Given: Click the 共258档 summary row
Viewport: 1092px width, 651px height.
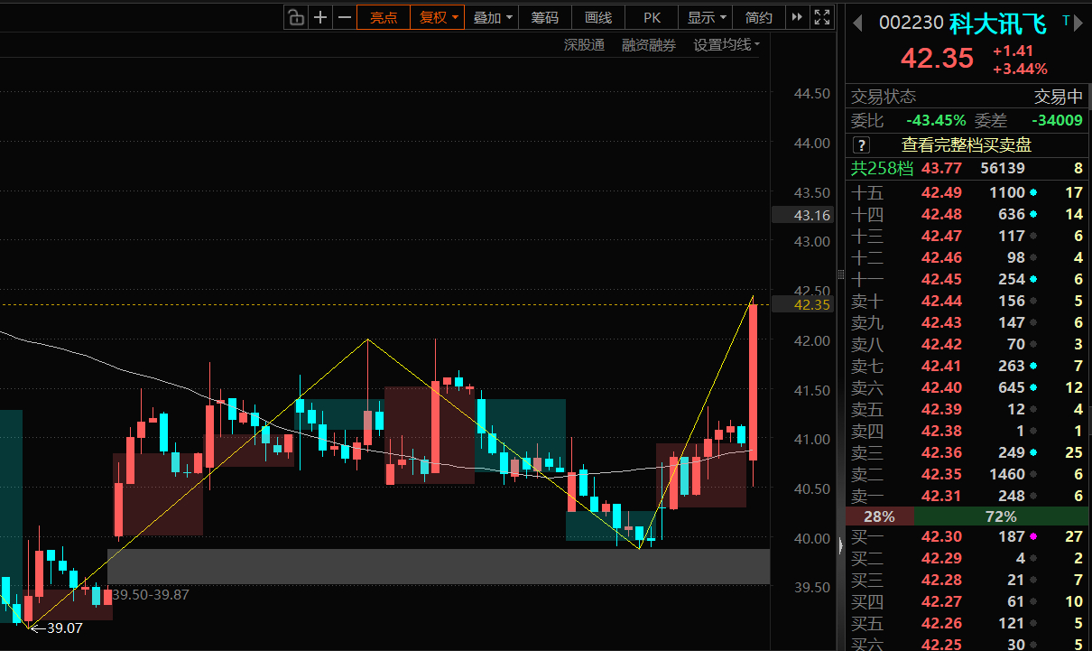Looking at the screenshot, I should click(x=968, y=168).
